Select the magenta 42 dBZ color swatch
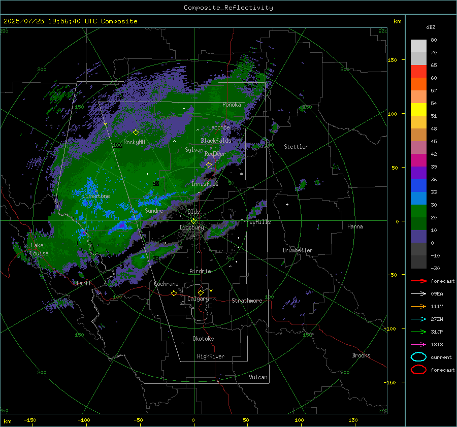 click(418, 160)
